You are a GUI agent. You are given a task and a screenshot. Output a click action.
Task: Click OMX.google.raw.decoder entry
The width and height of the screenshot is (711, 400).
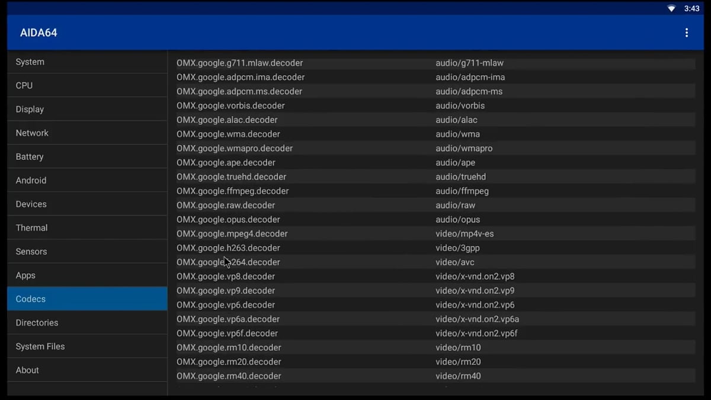click(435, 205)
